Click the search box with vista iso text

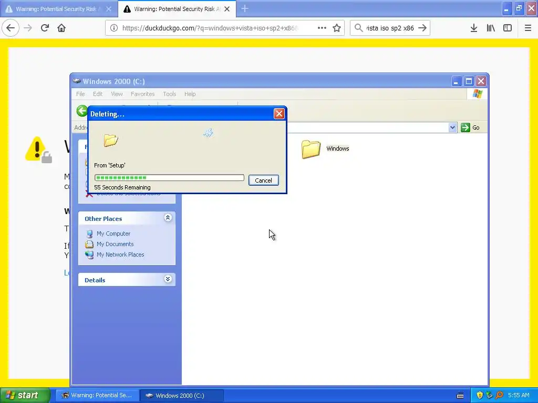[389, 28]
